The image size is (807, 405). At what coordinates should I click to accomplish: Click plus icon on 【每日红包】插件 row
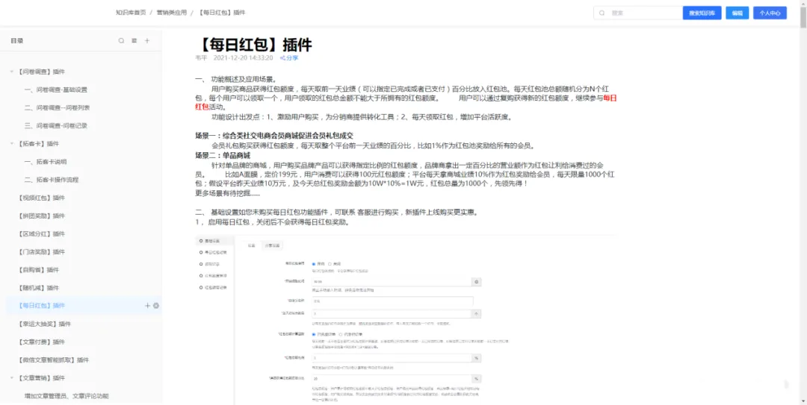tap(148, 305)
